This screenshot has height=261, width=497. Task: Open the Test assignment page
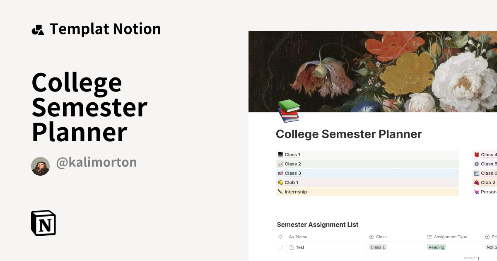301,247
